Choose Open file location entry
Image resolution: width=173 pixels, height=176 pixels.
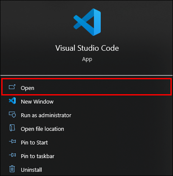point(43,129)
